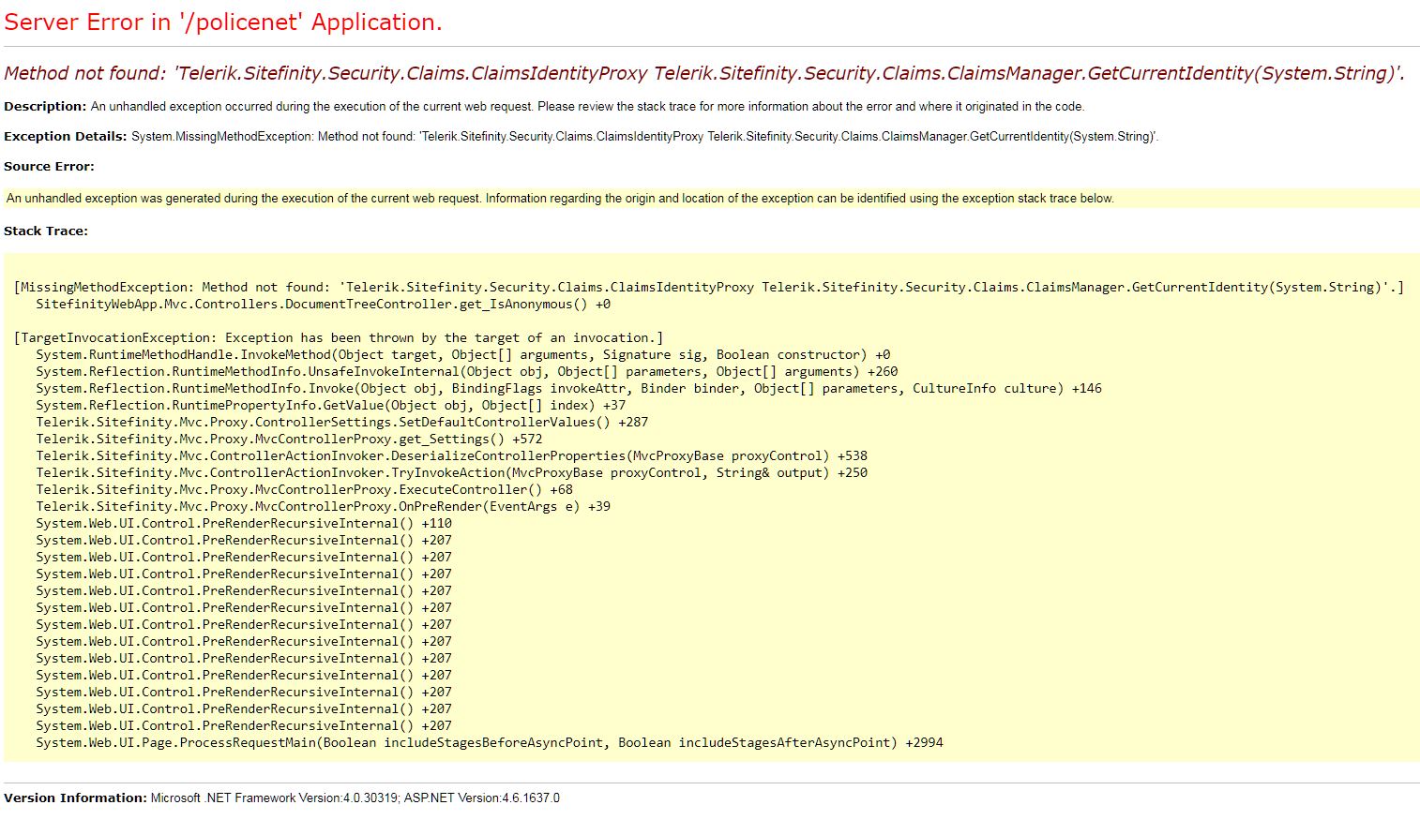Image resolution: width=1420 pixels, height=820 pixels.
Task: Click the "Server Error in '/policenet' Application." heading
Action: (x=223, y=22)
